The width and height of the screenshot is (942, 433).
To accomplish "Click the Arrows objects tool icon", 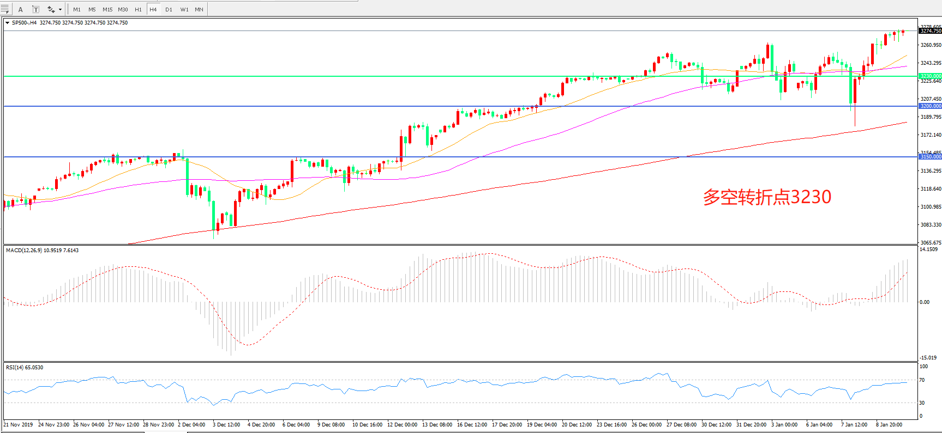I will coord(51,9).
